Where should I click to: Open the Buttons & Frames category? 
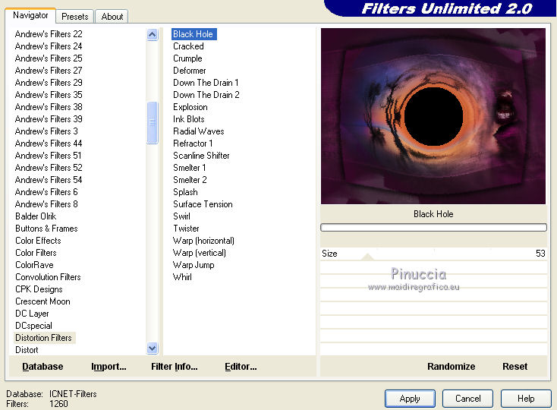[46, 229]
